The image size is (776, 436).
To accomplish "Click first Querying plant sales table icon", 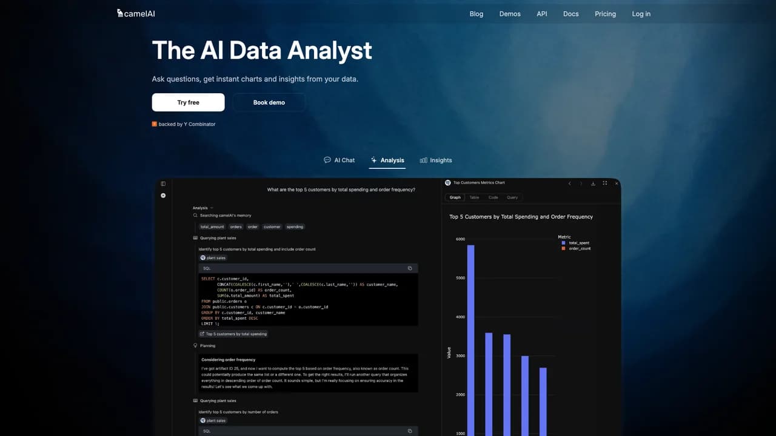I will pos(195,238).
